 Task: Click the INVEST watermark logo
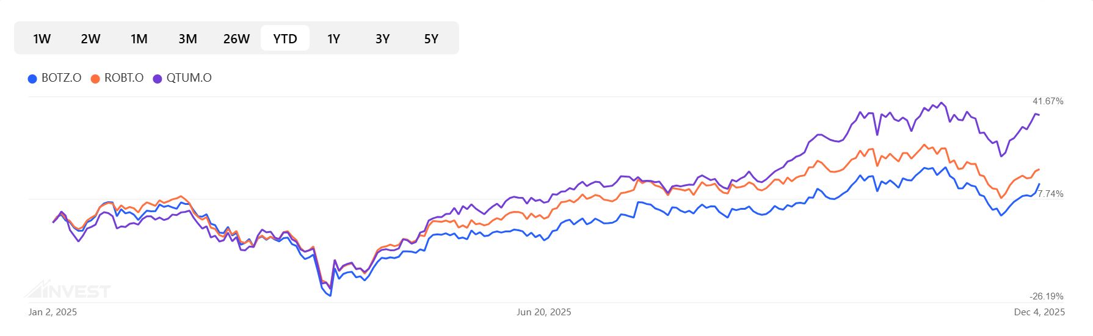pos(67,290)
